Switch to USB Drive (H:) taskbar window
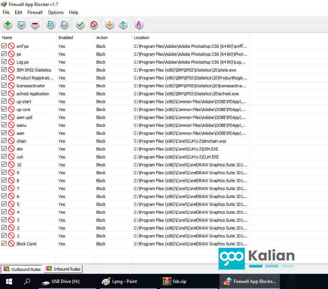The width and height of the screenshot is (328, 289). point(67,281)
